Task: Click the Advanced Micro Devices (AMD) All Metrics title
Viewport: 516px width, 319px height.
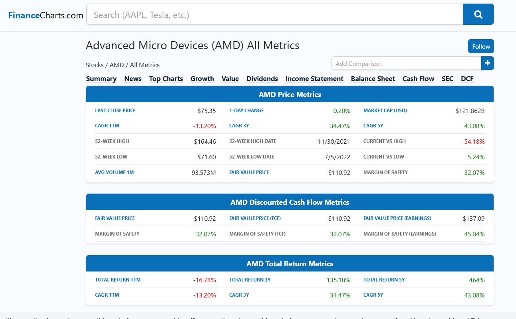Action: [193, 45]
